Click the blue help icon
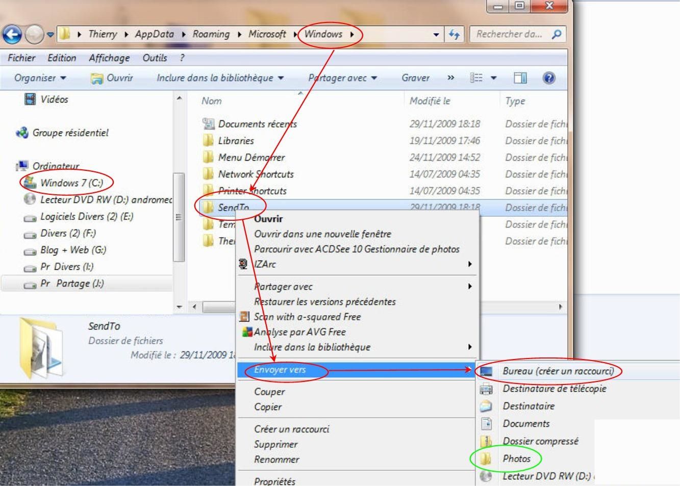 [x=549, y=78]
